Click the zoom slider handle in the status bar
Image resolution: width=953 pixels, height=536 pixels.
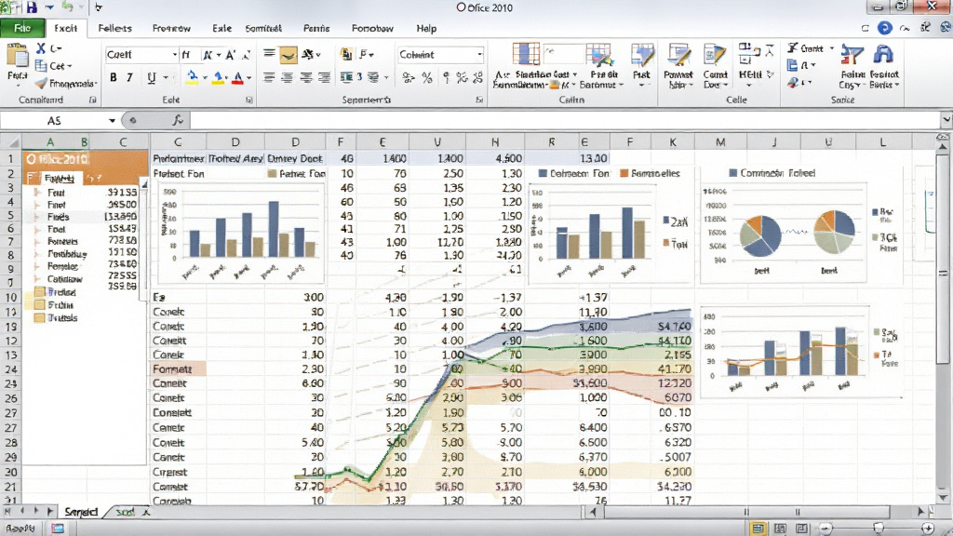coord(878,529)
